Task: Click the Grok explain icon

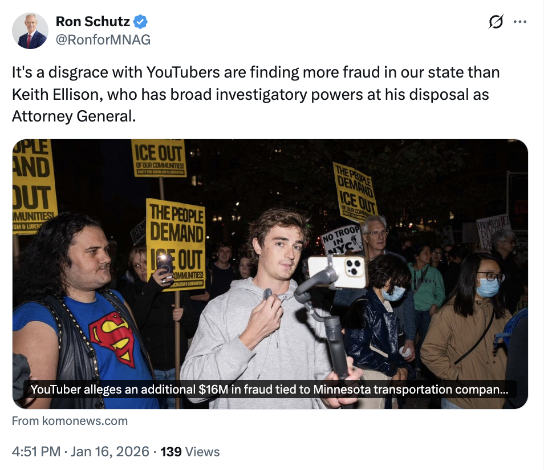Action: pyautogui.click(x=496, y=22)
